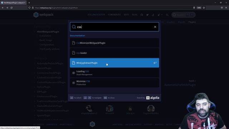229x129 pixels.
Task: Open EvalSourceMapDevToolPlugin in the sidebar
Action: pyautogui.click(x=52, y=101)
